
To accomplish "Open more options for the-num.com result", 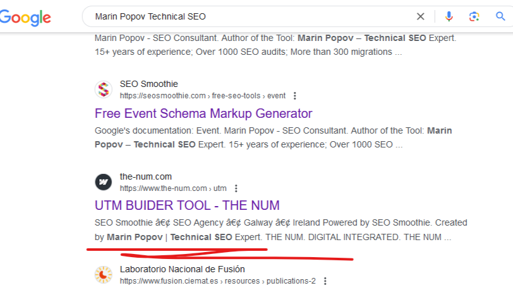I will (236, 188).
